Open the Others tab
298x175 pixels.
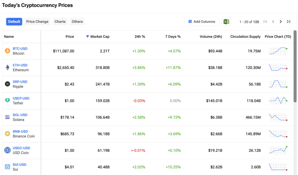[77, 21]
